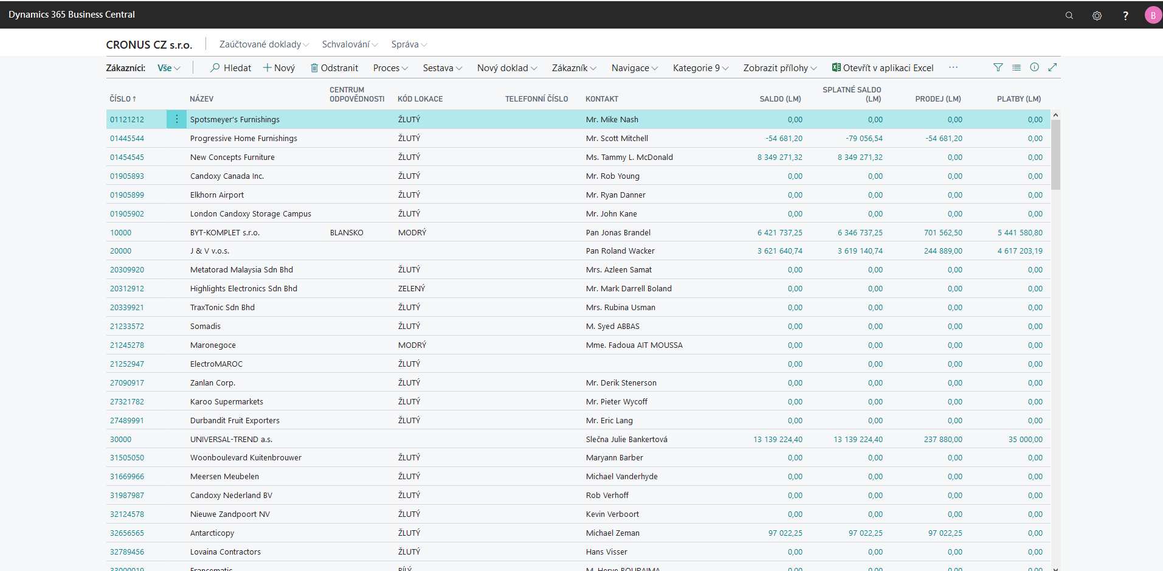Select the Antarcticopy name cell
This screenshot has width=1163, height=571.
click(212, 533)
